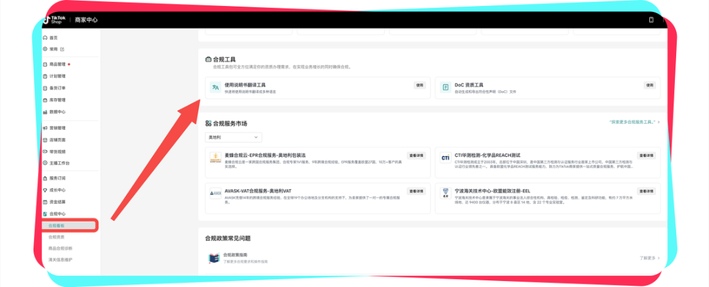Viewport: 709px width, 287px height.
Task: Go to 合规资质 submenu item
Action: [56, 237]
